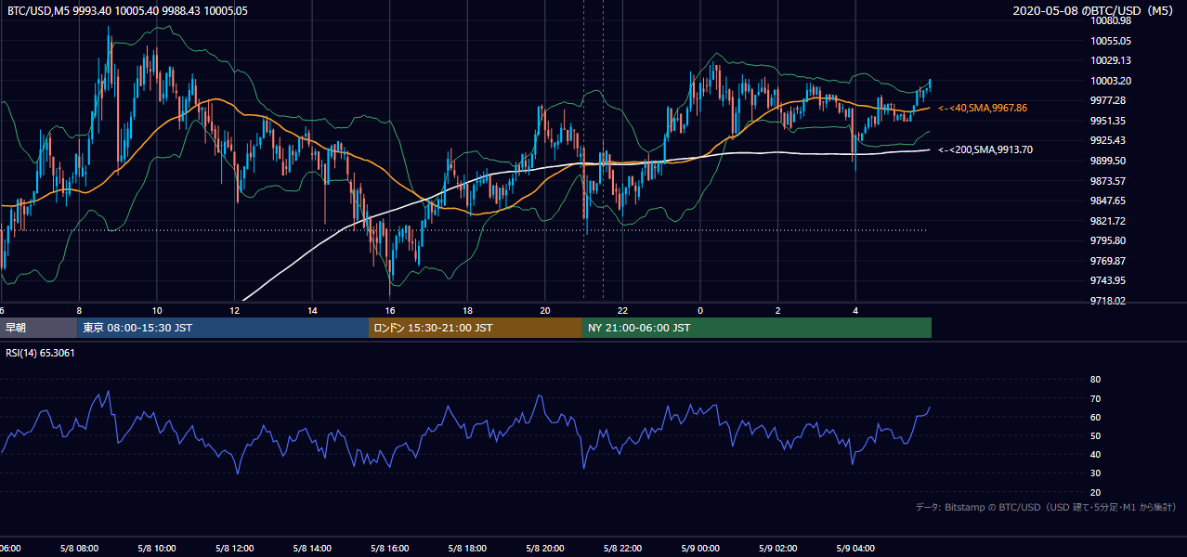
Task: Click price axis label 9718.02
Action: point(1108,301)
